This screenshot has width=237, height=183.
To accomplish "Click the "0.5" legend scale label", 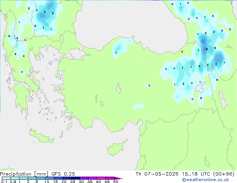I will click(x=13, y=182).
